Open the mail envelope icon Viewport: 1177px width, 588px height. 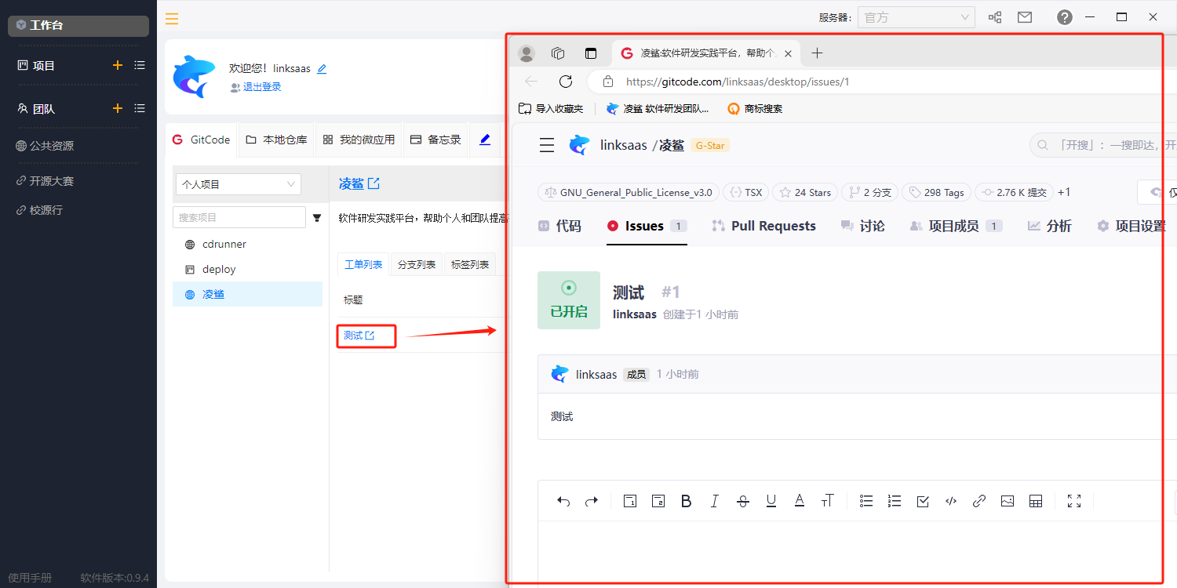click(1025, 17)
